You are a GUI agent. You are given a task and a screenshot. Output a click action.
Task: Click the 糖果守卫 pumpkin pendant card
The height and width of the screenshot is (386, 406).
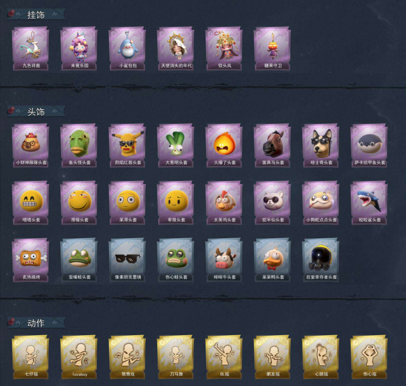(x=272, y=48)
